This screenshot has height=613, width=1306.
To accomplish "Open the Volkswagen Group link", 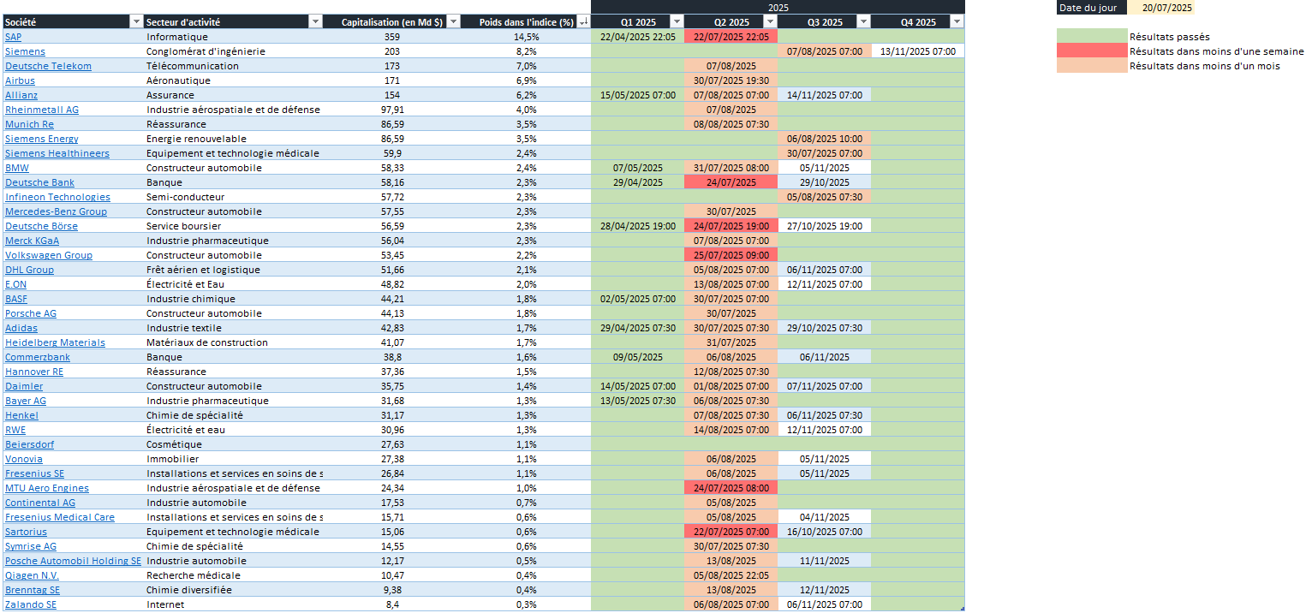I will (x=49, y=255).
